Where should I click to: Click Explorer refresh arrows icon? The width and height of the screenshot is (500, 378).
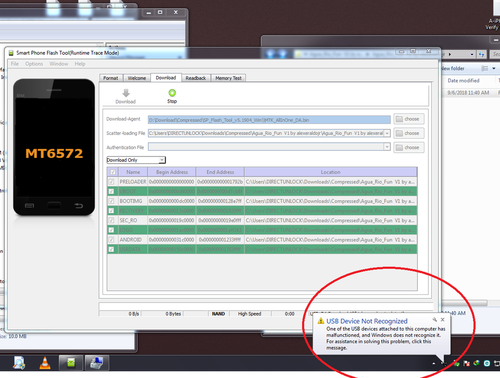pyautogui.click(x=481, y=54)
